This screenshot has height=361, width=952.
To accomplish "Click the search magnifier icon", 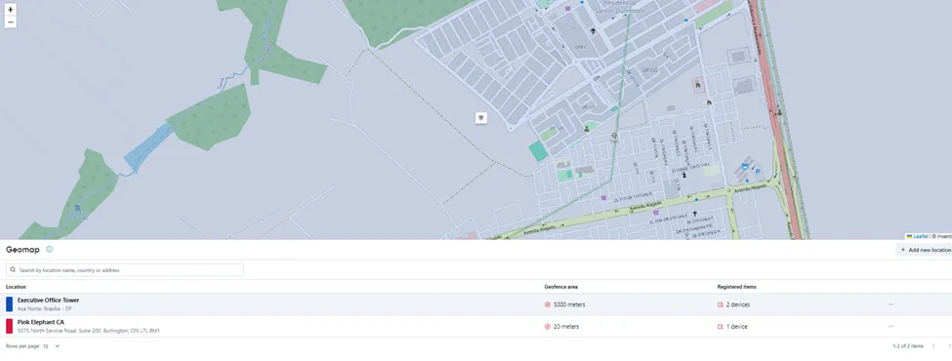I will click(x=13, y=270).
